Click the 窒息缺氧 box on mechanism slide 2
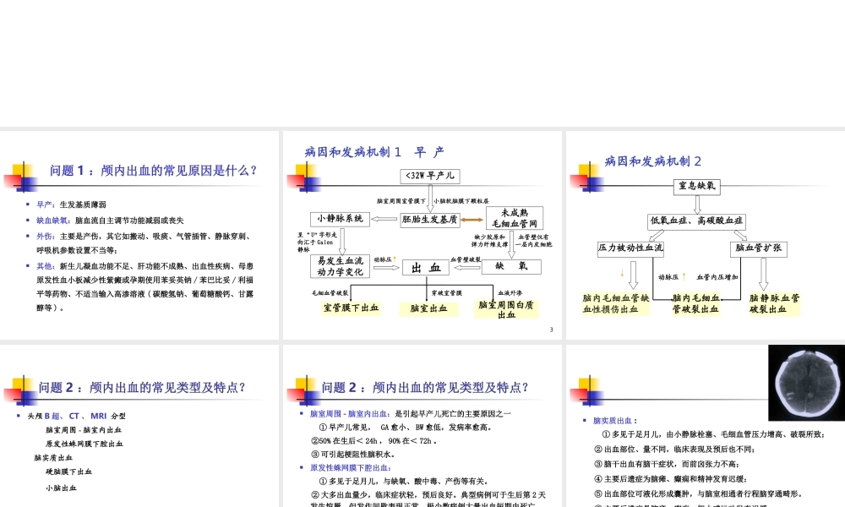The width and height of the screenshot is (845, 507). coord(697,187)
